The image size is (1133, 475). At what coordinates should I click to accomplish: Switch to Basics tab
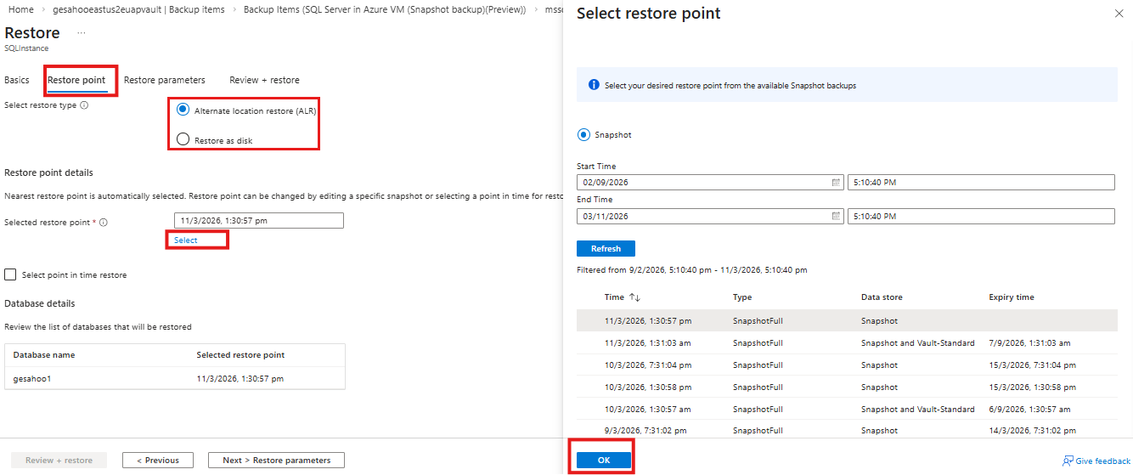[17, 80]
